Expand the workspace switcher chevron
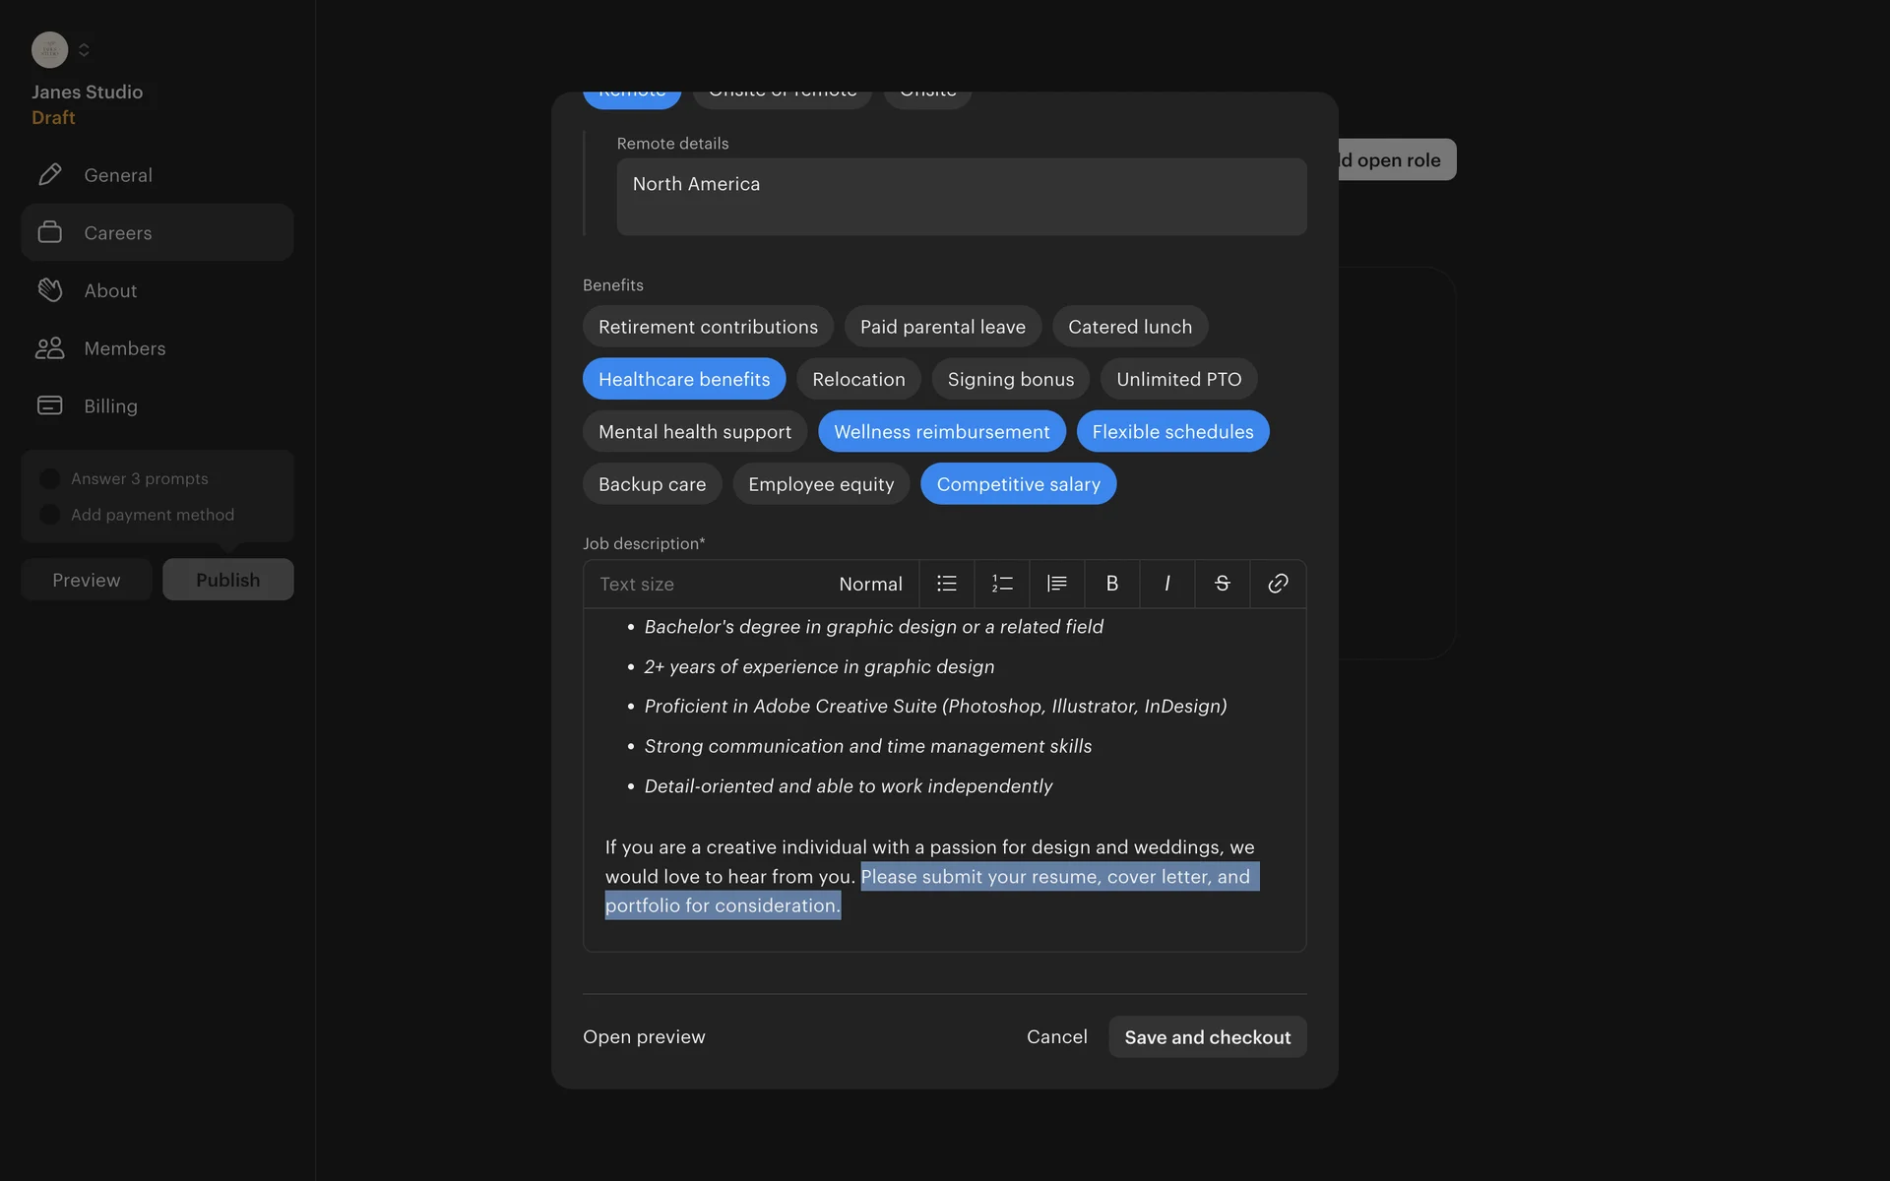 click(84, 49)
